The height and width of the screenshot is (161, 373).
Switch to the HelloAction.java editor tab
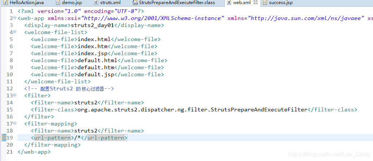(24, 3)
